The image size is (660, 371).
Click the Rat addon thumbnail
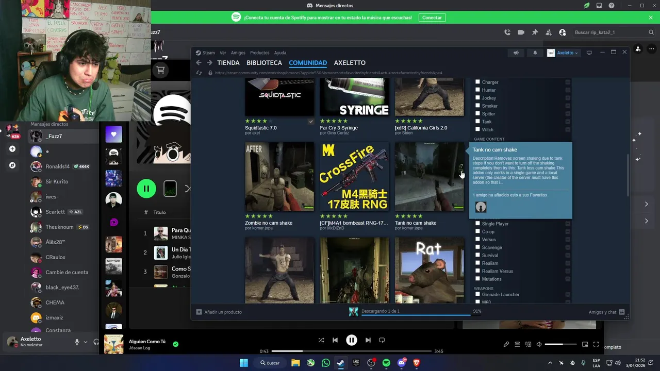pos(429,271)
